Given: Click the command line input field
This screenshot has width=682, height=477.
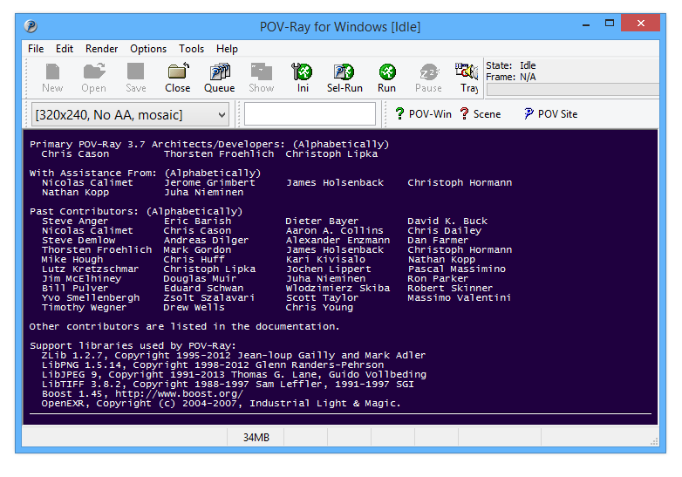Looking at the screenshot, I should tap(310, 114).
